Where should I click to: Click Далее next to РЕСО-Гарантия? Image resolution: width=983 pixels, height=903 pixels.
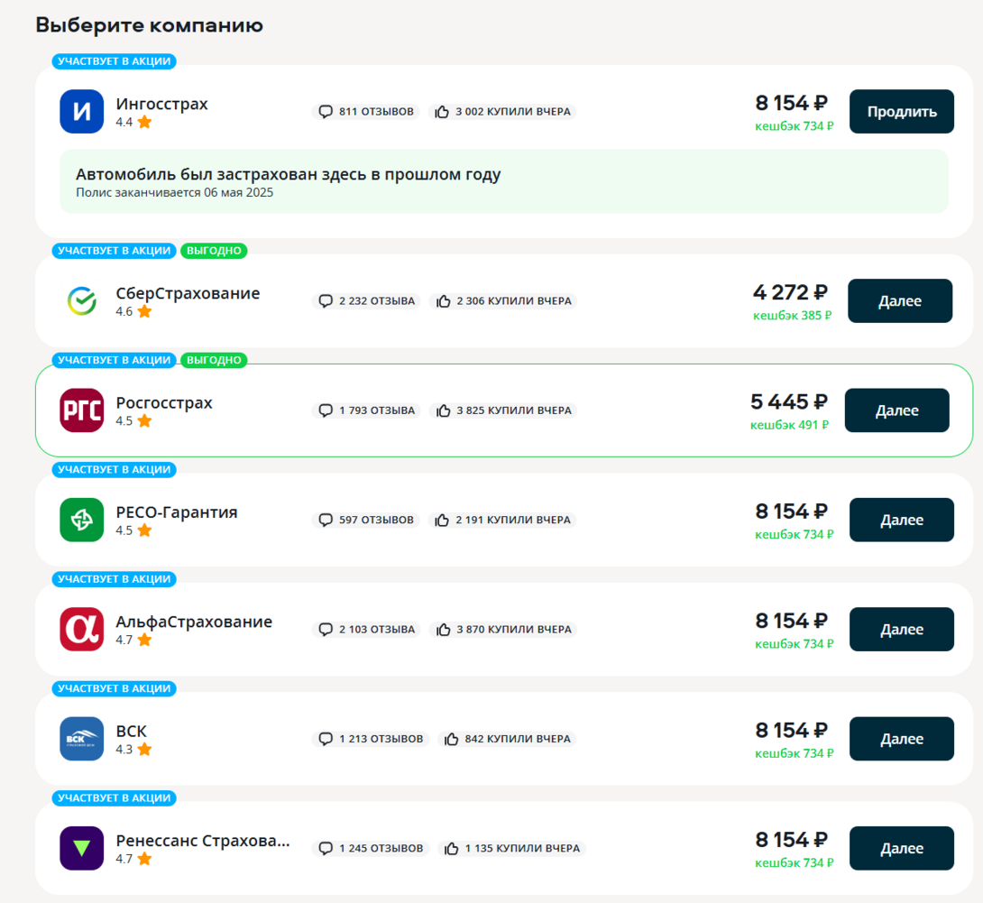pyautogui.click(x=901, y=520)
